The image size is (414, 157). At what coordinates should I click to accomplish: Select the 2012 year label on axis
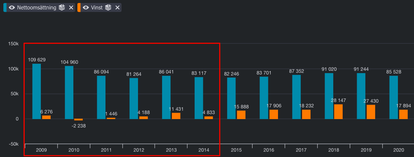click(x=139, y=150)
